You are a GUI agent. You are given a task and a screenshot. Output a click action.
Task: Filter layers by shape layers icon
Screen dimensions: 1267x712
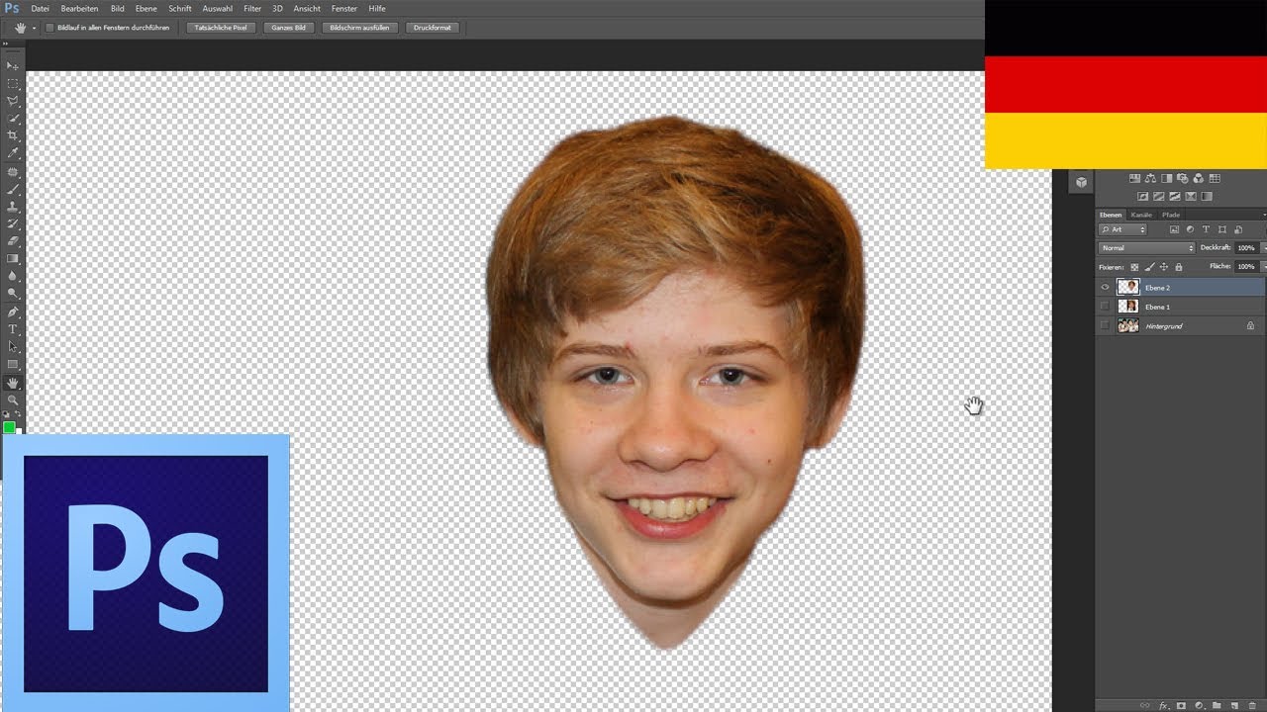pos(1221,229)
